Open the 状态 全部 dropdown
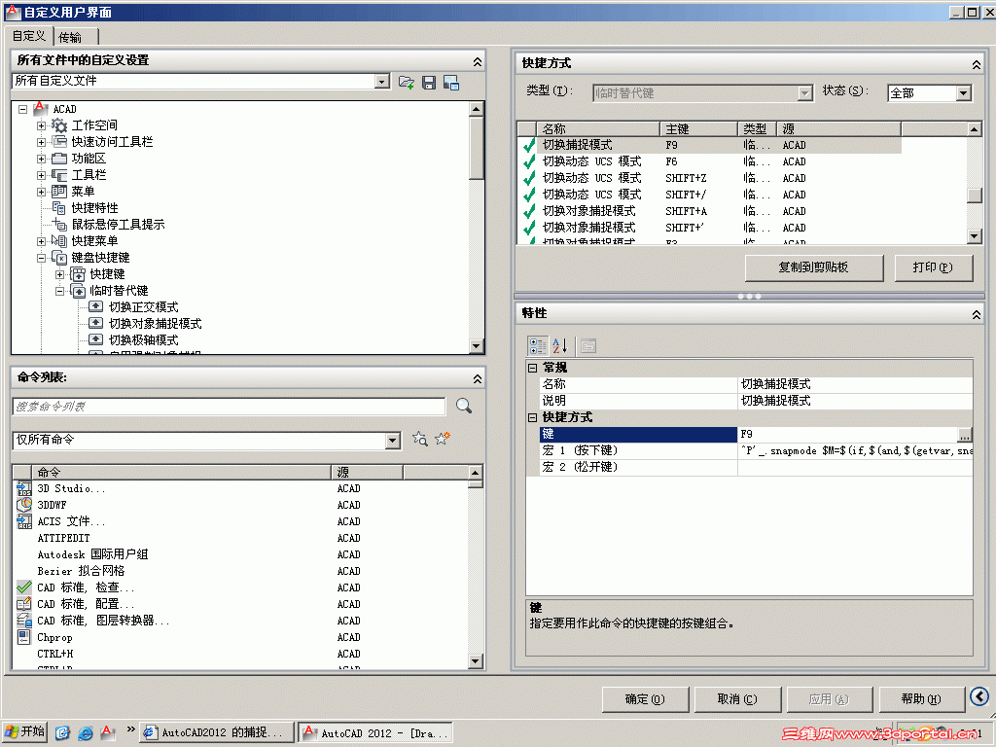Viewport: 996px width, 747px height. (963, 93)
